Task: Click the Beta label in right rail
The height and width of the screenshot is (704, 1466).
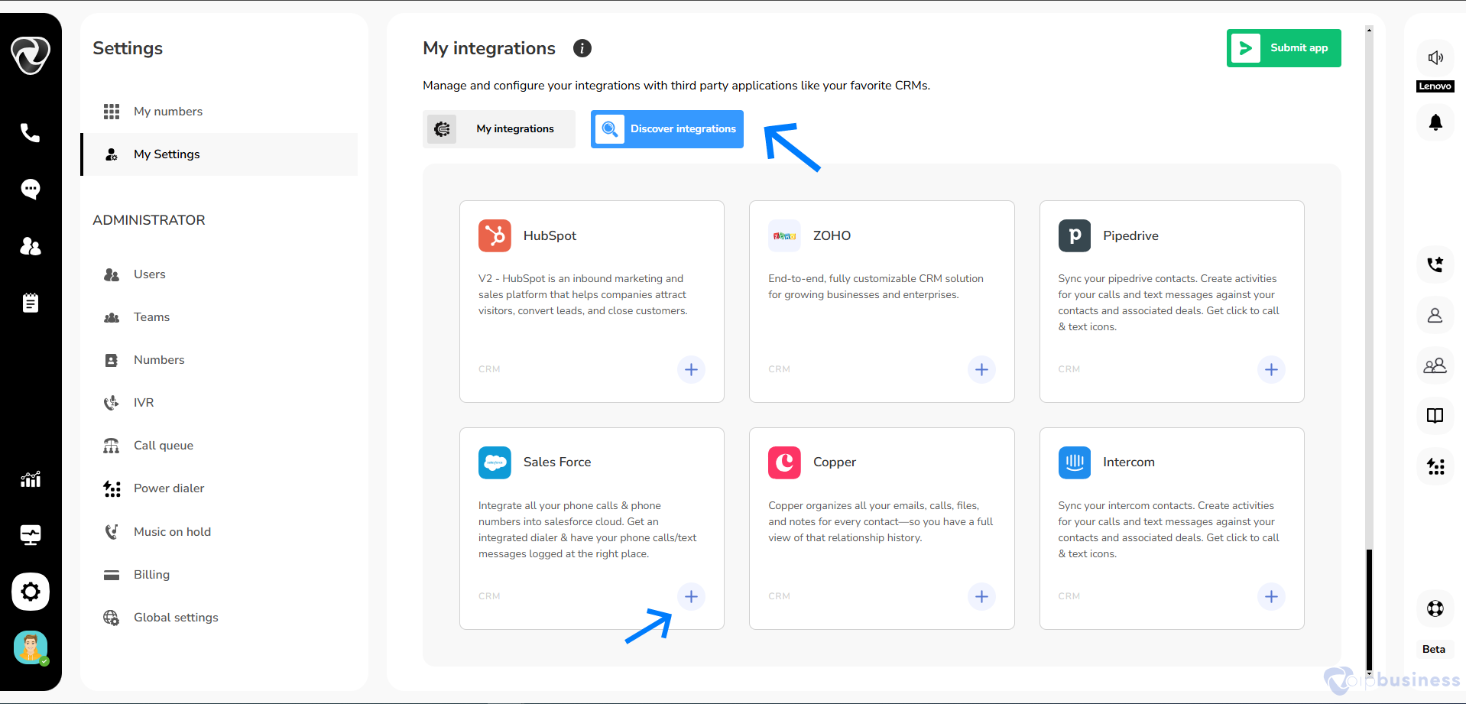Action: click(x=1434, y=650)
